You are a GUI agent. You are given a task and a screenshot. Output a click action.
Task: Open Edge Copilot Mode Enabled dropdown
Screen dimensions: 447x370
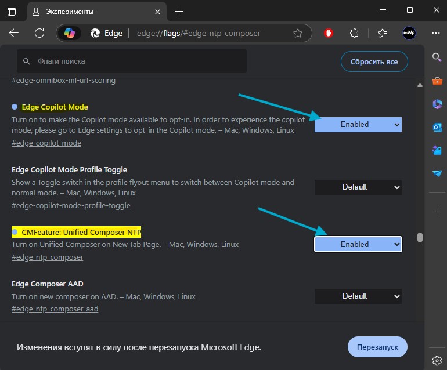358,125
